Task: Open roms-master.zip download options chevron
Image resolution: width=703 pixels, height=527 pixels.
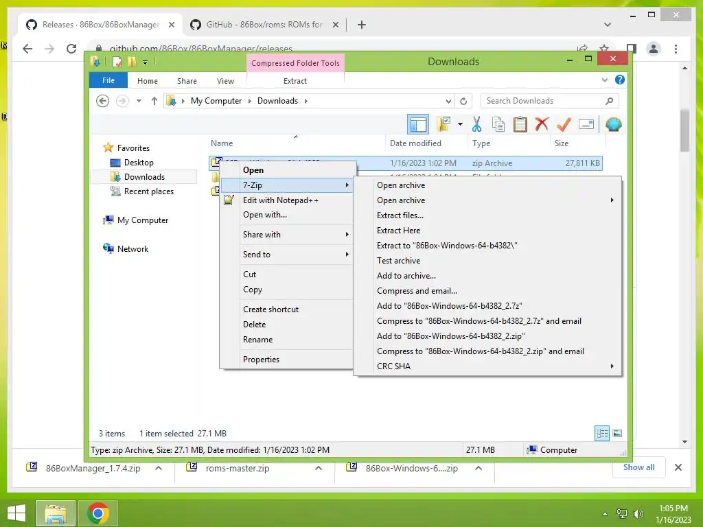Action: pos(319,468)
